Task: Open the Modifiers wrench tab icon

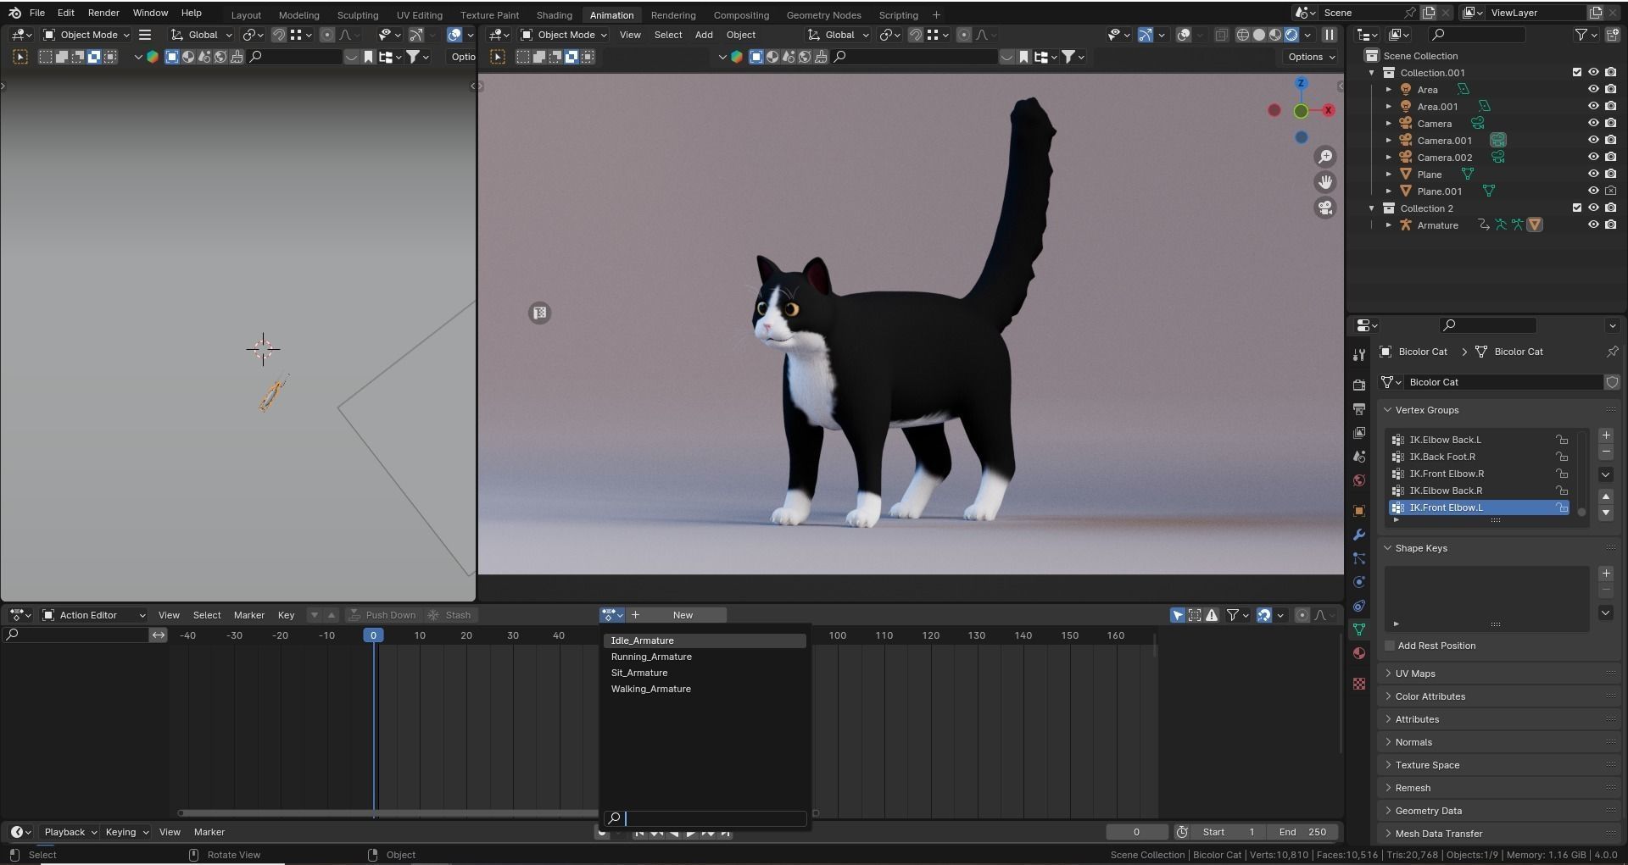Action: click(1359, 535)
